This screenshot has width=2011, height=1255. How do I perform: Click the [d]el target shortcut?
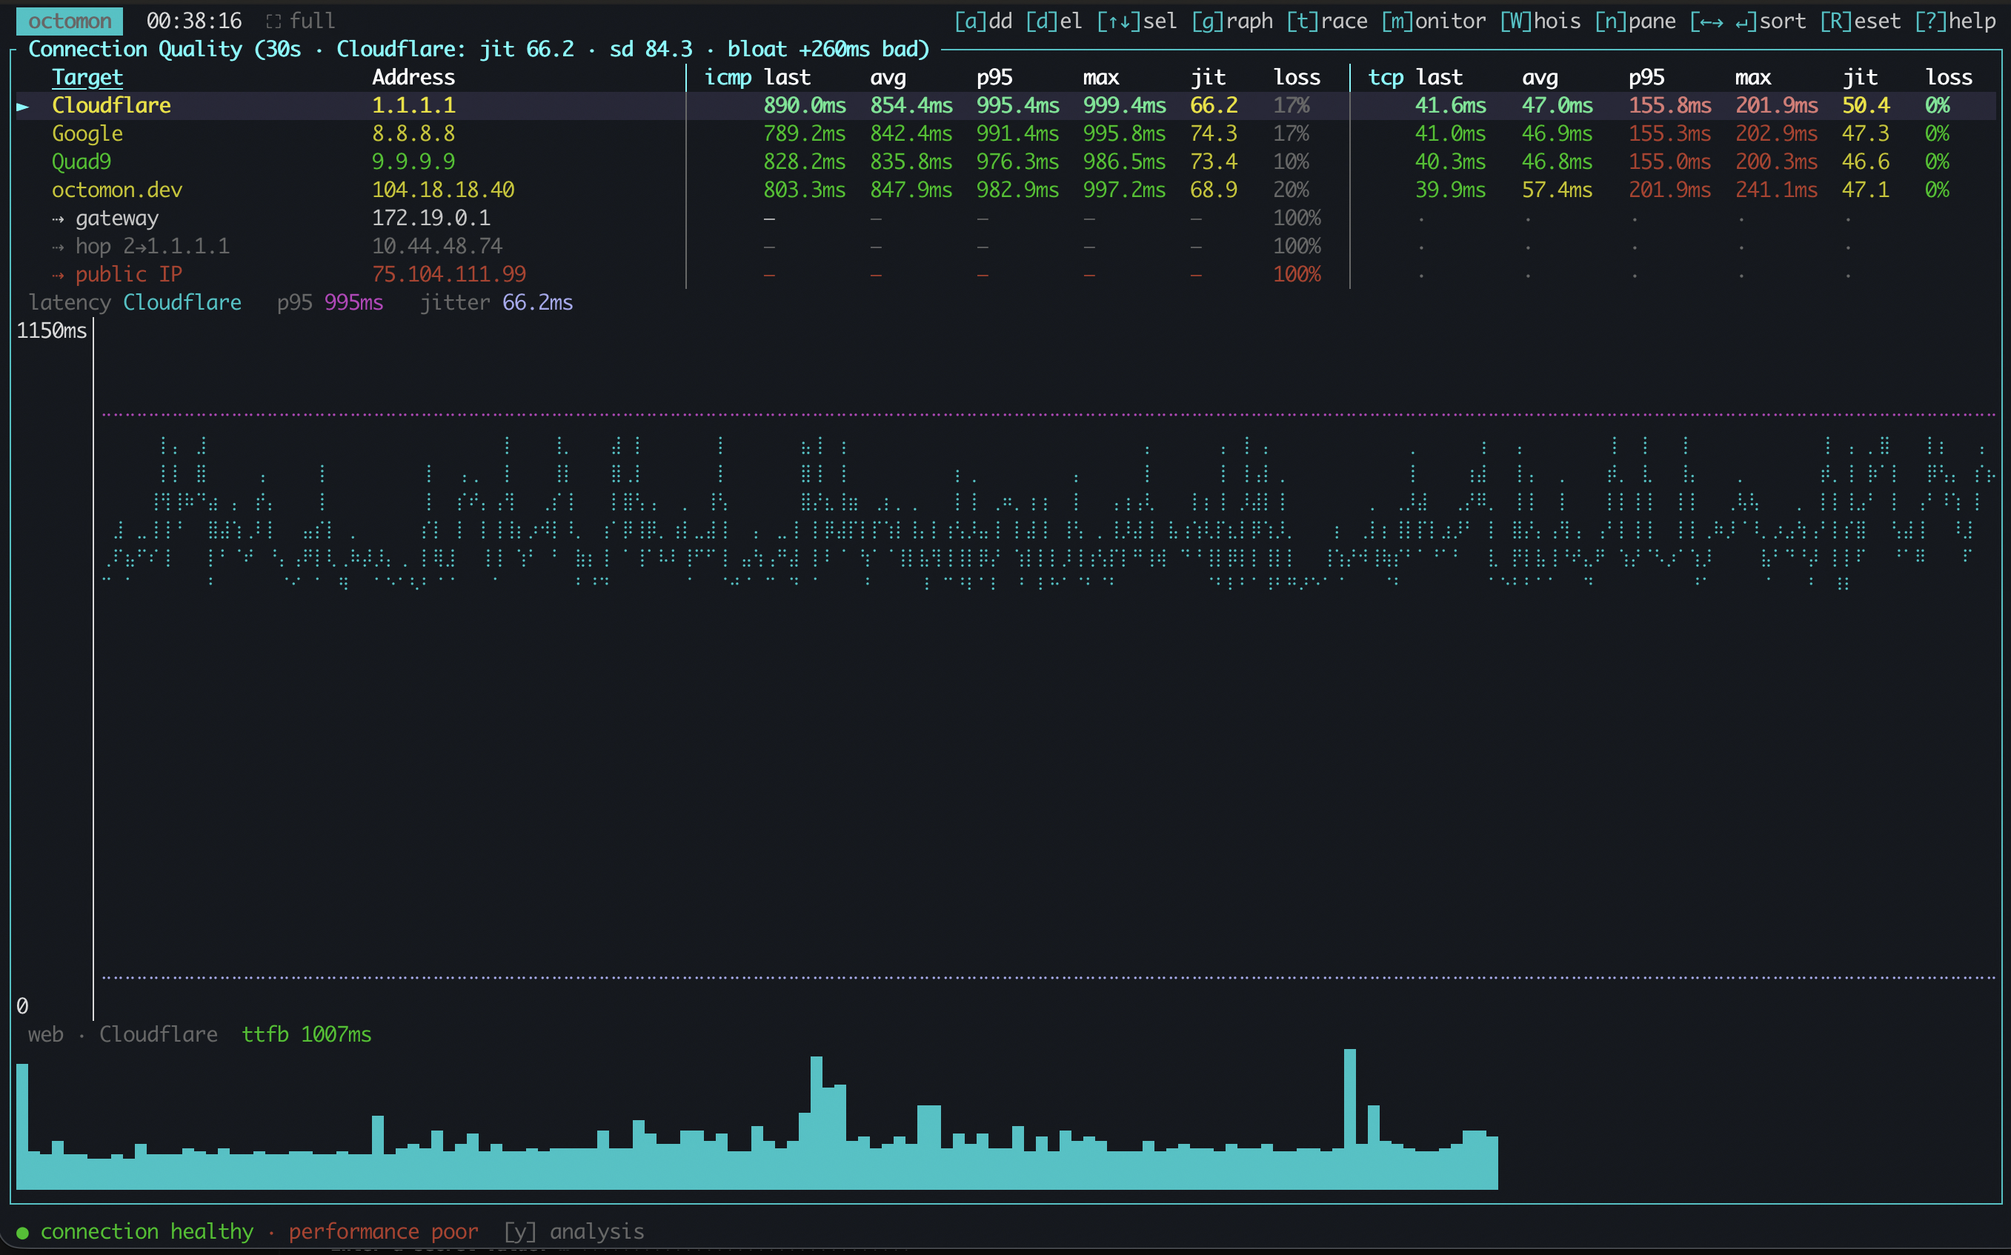1054,21
